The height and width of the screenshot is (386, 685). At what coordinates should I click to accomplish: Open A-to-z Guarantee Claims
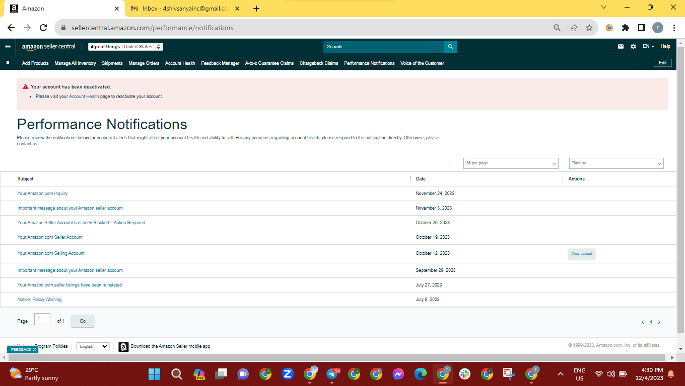[269, 63]
